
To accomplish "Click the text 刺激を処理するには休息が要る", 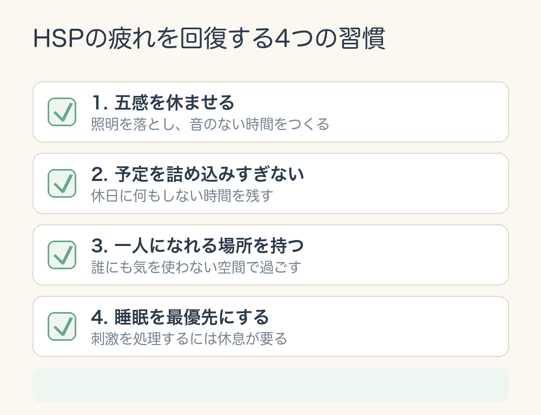I will [189, 339].
